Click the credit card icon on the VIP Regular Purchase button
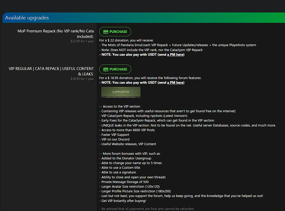Screen dimensions: 285x211 pyautogui.click(x=106, y=69)
